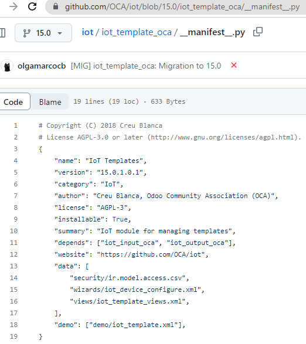This screenshot has height=344, width=306.
Task: Copy file path with copy icon
Action: (258, 32)
